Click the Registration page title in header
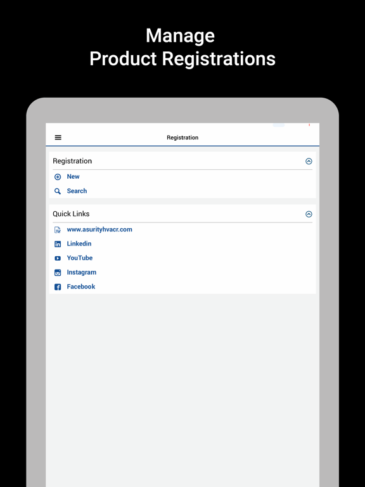The height and width of the screenshot is (487, 365). click(182, 137)
